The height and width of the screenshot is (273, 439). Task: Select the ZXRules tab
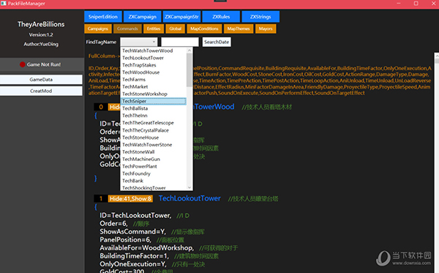[221, 17]
